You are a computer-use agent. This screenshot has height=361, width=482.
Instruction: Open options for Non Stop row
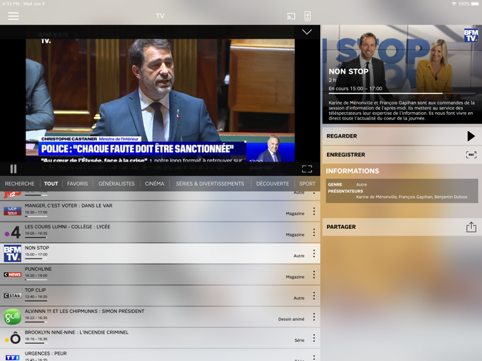(x=314, y=253)
